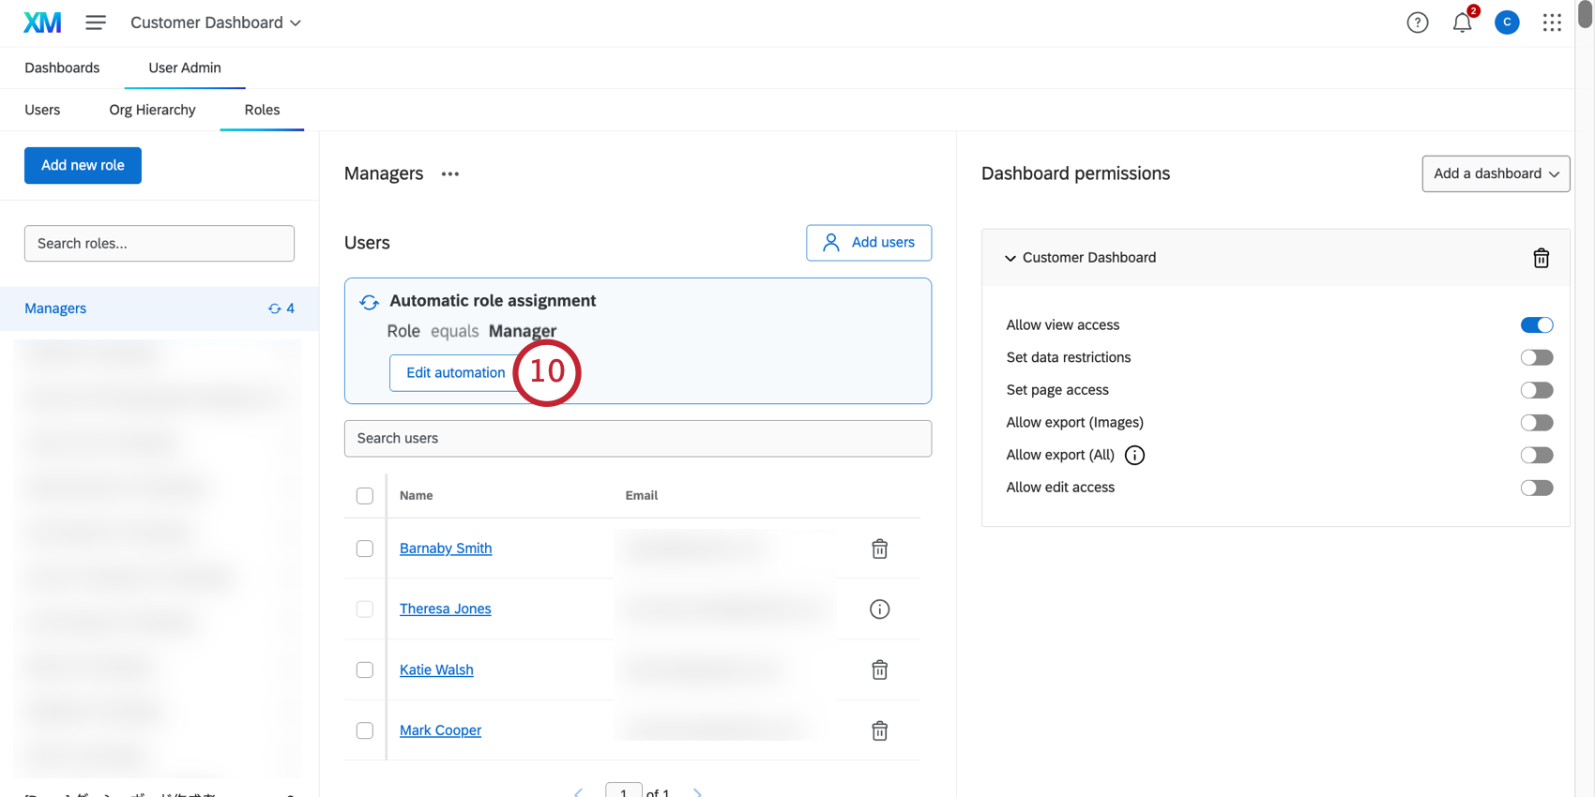Viewport: 1595px width, 797px height.
Task: Switch to the Dashboards tab
Action: pos(62,68)
